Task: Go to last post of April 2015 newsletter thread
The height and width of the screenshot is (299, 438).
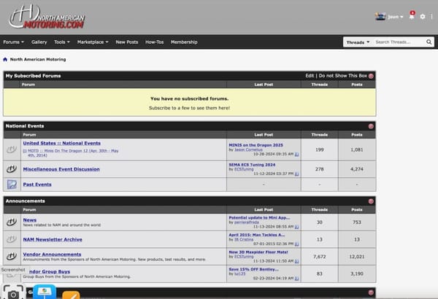Action: [x=296, y=244]
